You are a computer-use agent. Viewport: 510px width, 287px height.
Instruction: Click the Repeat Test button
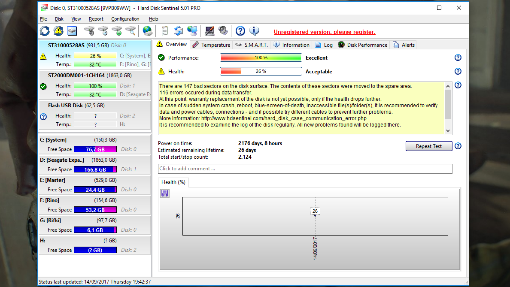pos(429,146)
